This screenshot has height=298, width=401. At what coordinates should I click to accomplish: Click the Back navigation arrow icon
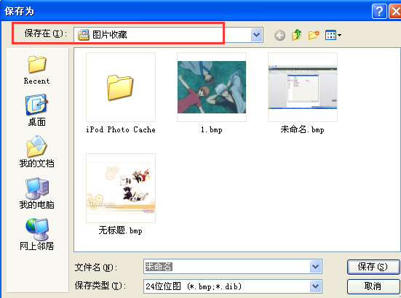tap(279, 35)
